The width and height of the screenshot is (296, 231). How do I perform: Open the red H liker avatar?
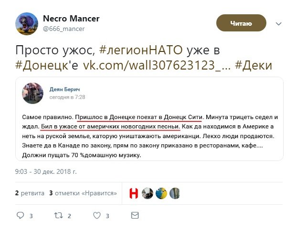[134, 193]
